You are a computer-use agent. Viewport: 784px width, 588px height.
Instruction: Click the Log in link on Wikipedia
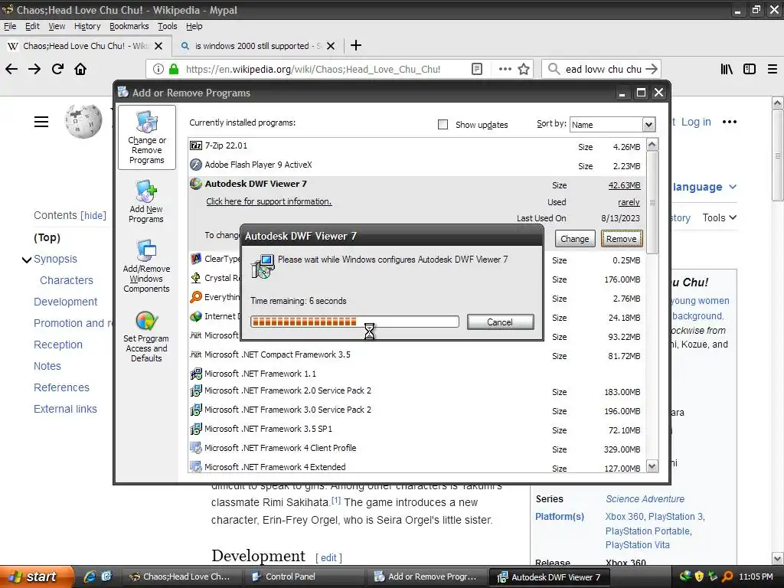696,122
